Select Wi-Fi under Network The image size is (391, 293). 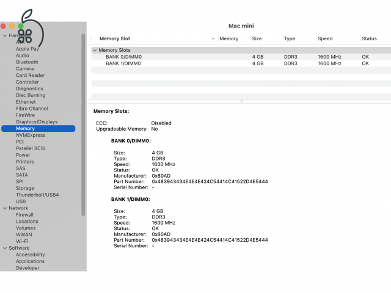[x=22, y=242]
